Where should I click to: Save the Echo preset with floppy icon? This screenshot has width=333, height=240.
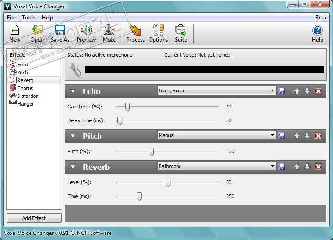(x=282, y=91)
